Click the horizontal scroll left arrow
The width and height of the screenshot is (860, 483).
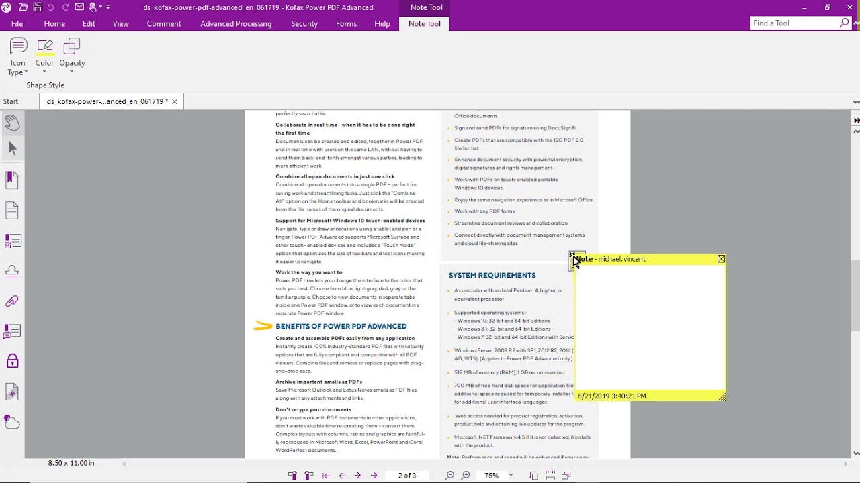tap(124, 464)
